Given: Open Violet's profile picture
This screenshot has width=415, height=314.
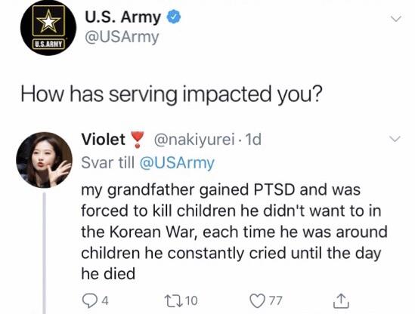Looking at the screenshot, I should coord(44,160).
